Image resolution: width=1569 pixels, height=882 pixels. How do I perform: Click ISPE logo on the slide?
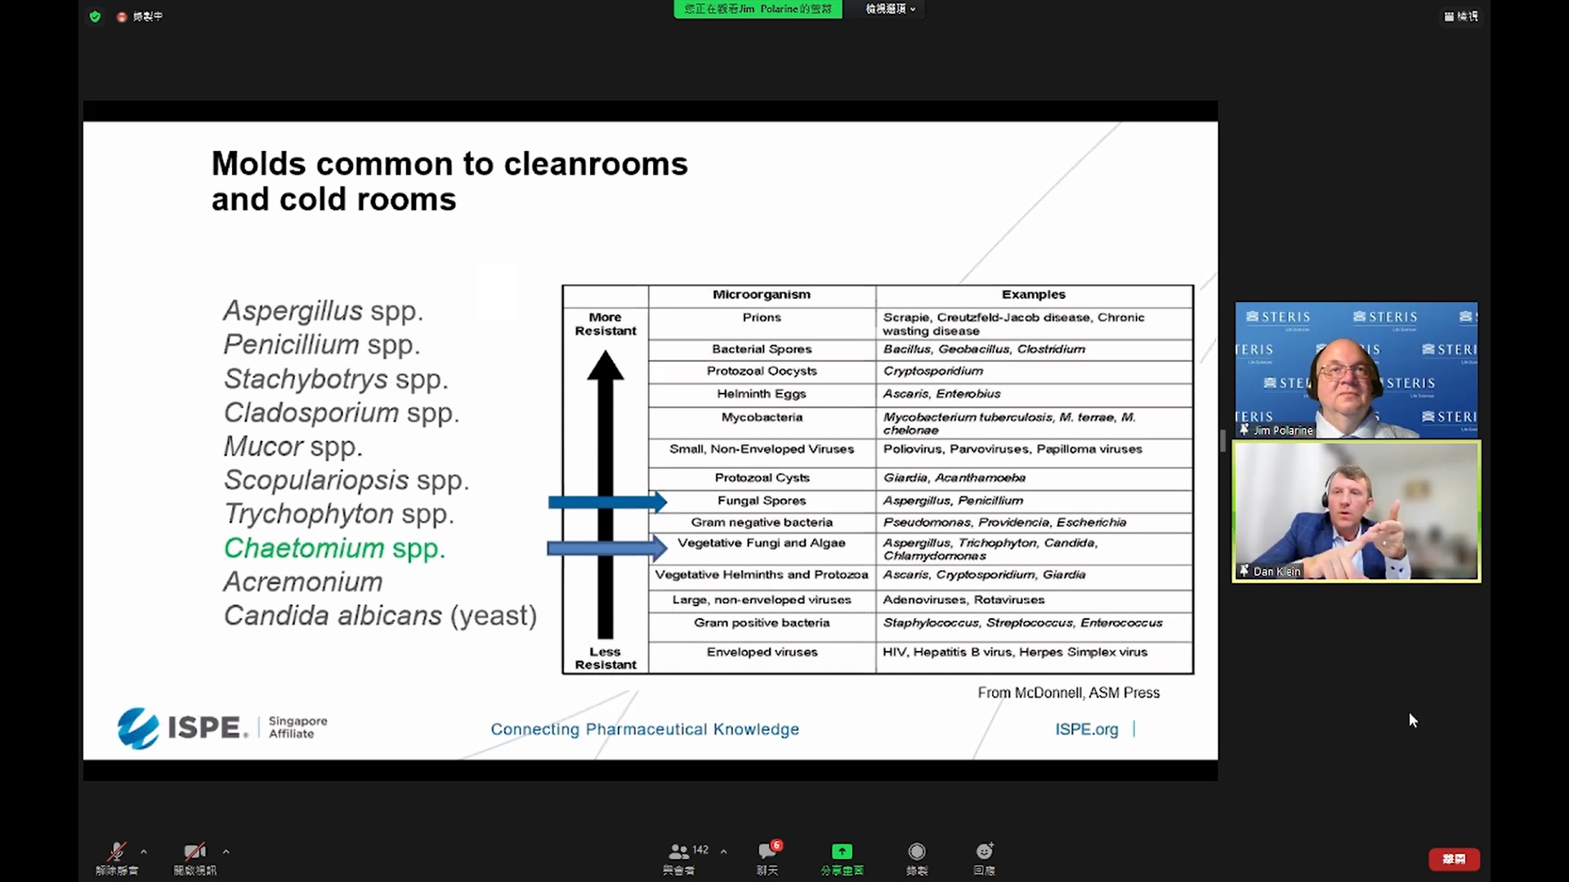click(181, 728)
